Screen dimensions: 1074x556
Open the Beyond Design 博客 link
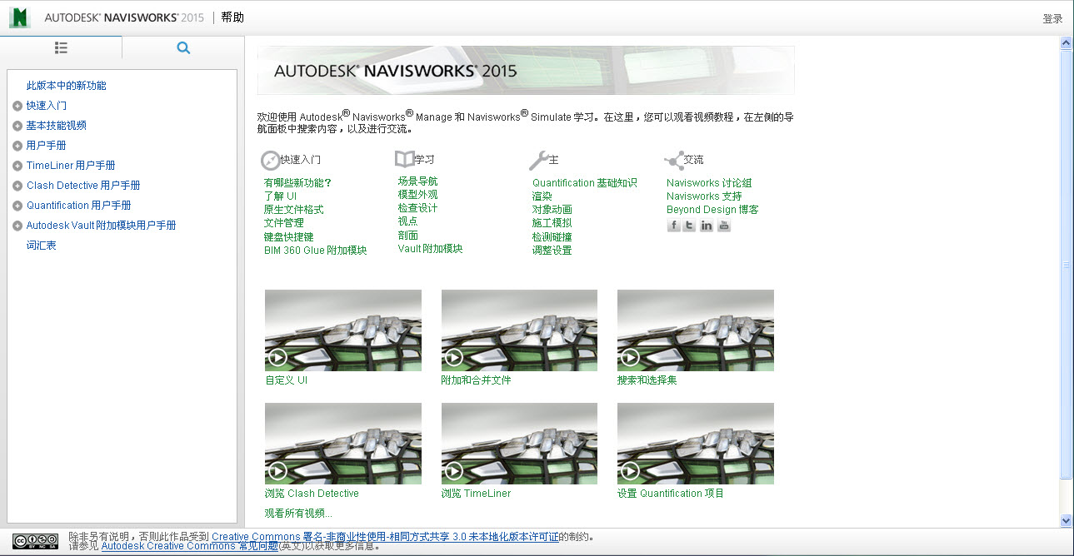click(x=712, y=210)
